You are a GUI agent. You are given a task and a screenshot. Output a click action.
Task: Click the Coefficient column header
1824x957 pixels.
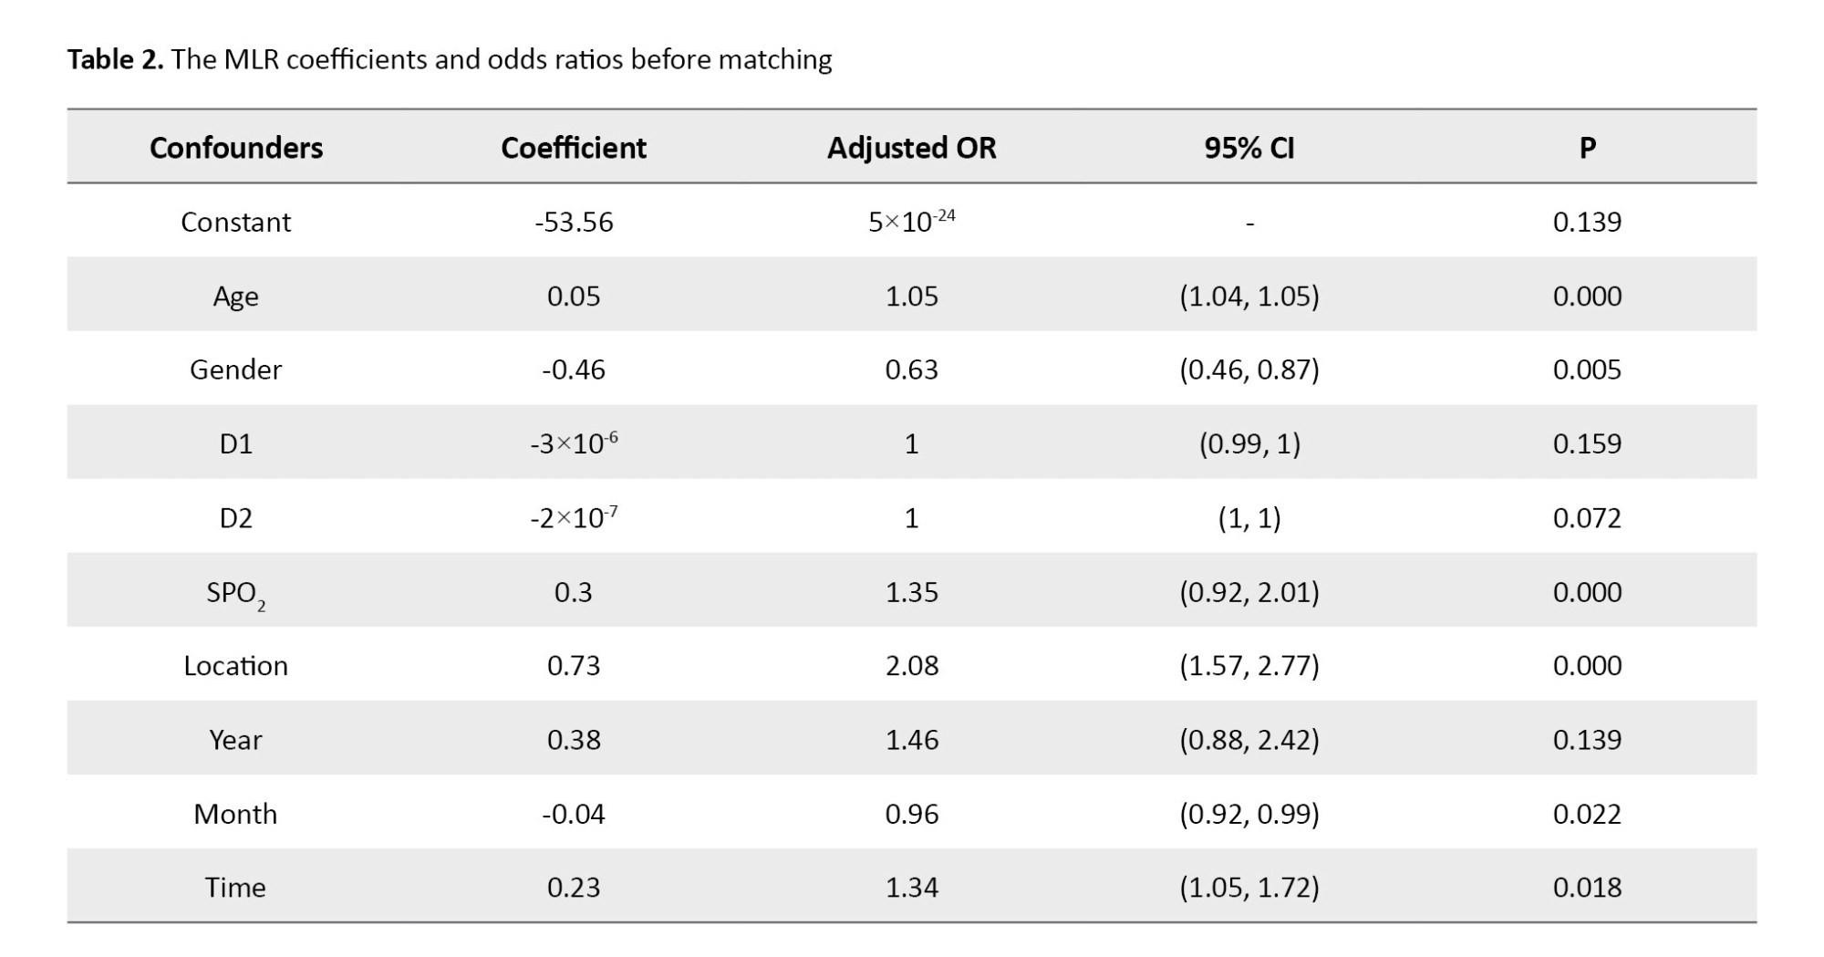click(x=574, y=148)
